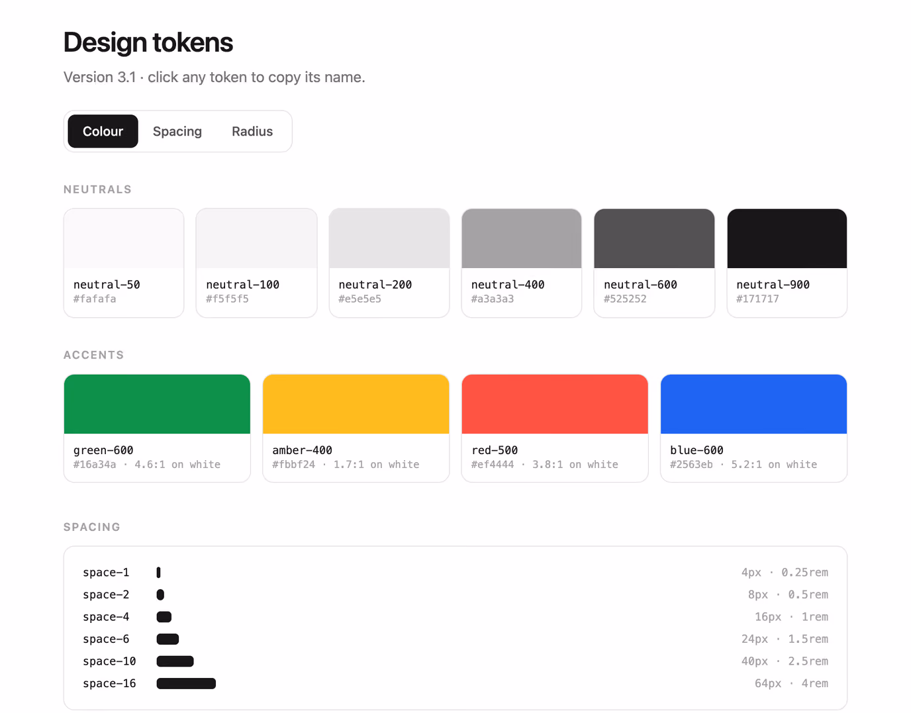
Task: Copy the space-1 token row
Action: click(455, 573)
